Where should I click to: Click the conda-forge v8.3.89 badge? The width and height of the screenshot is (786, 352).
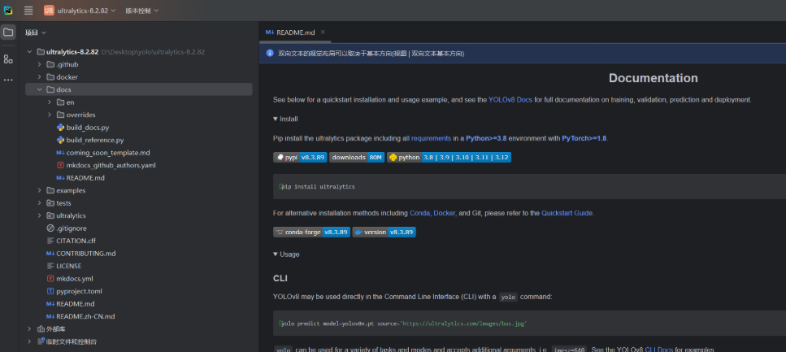pos(311,232)
